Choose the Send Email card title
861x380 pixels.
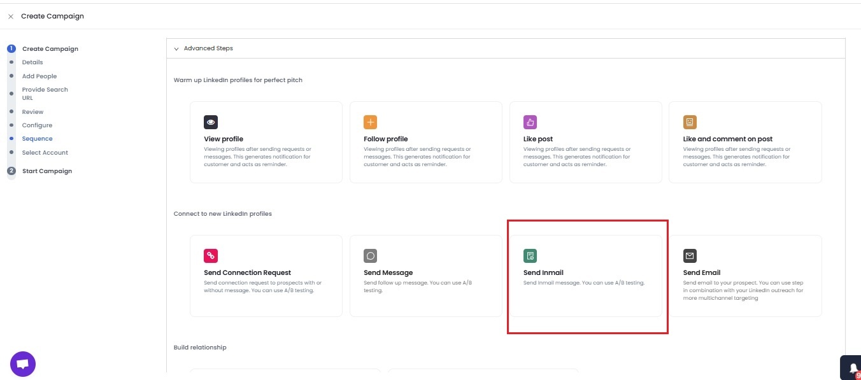[x=702, y=272]
